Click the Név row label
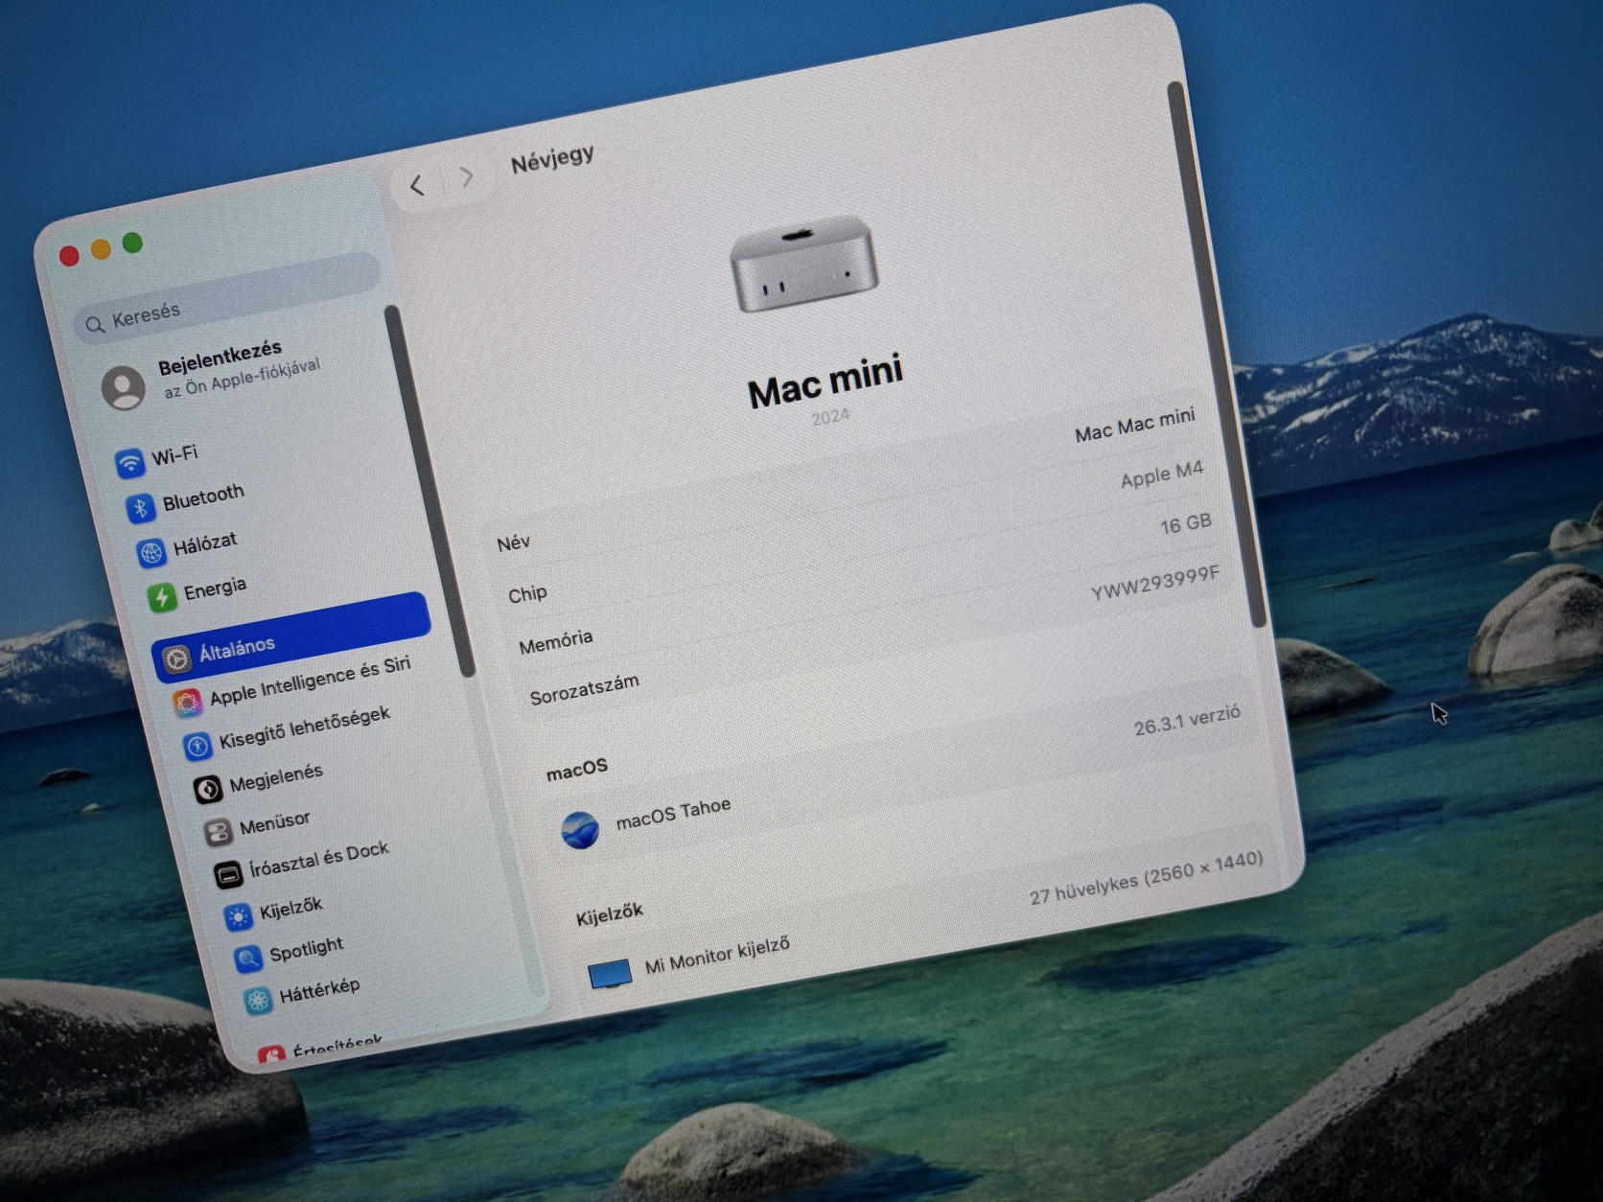The height and width of the screenshot is (1202, 1603). coord(513,543)
